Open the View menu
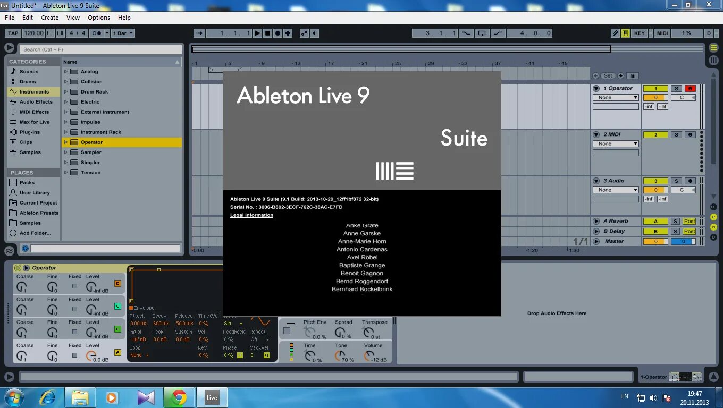Screen dimensions: 723x408 click(73, 18)
